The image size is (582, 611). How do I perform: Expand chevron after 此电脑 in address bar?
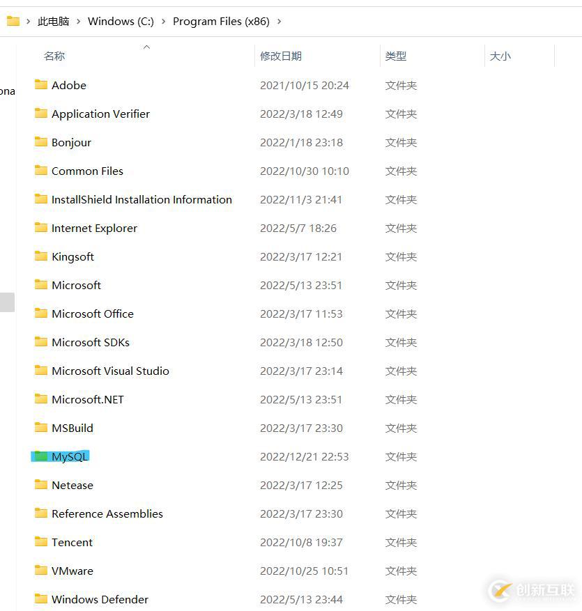pyautogui.click(x=79, y=22)
